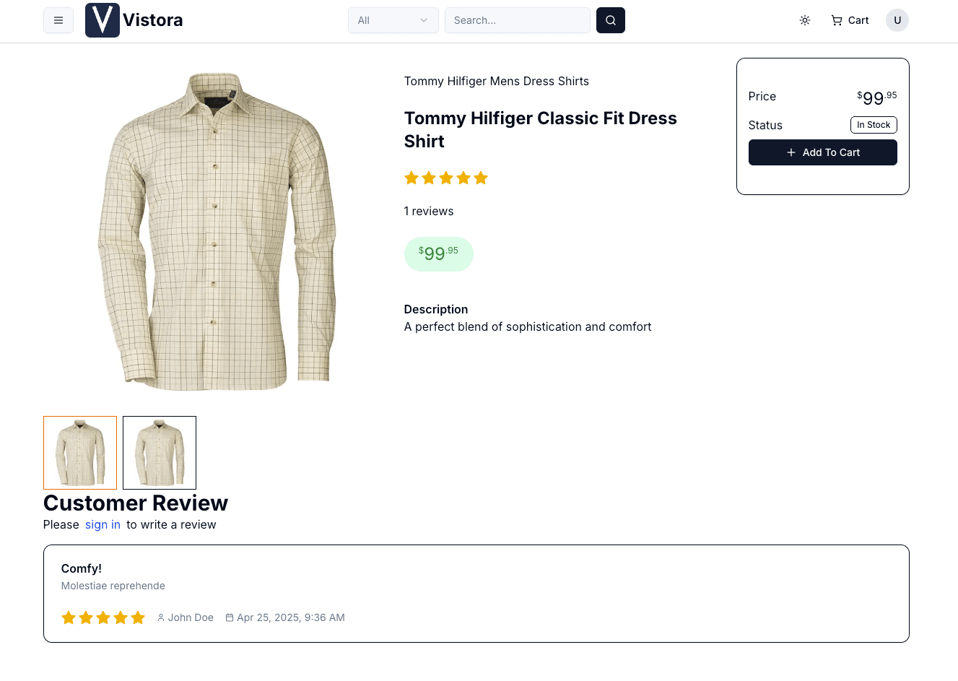This screenshot has width=958, height=681.
Task: Click the search magnifier button
Action: (x=610, y=20)
